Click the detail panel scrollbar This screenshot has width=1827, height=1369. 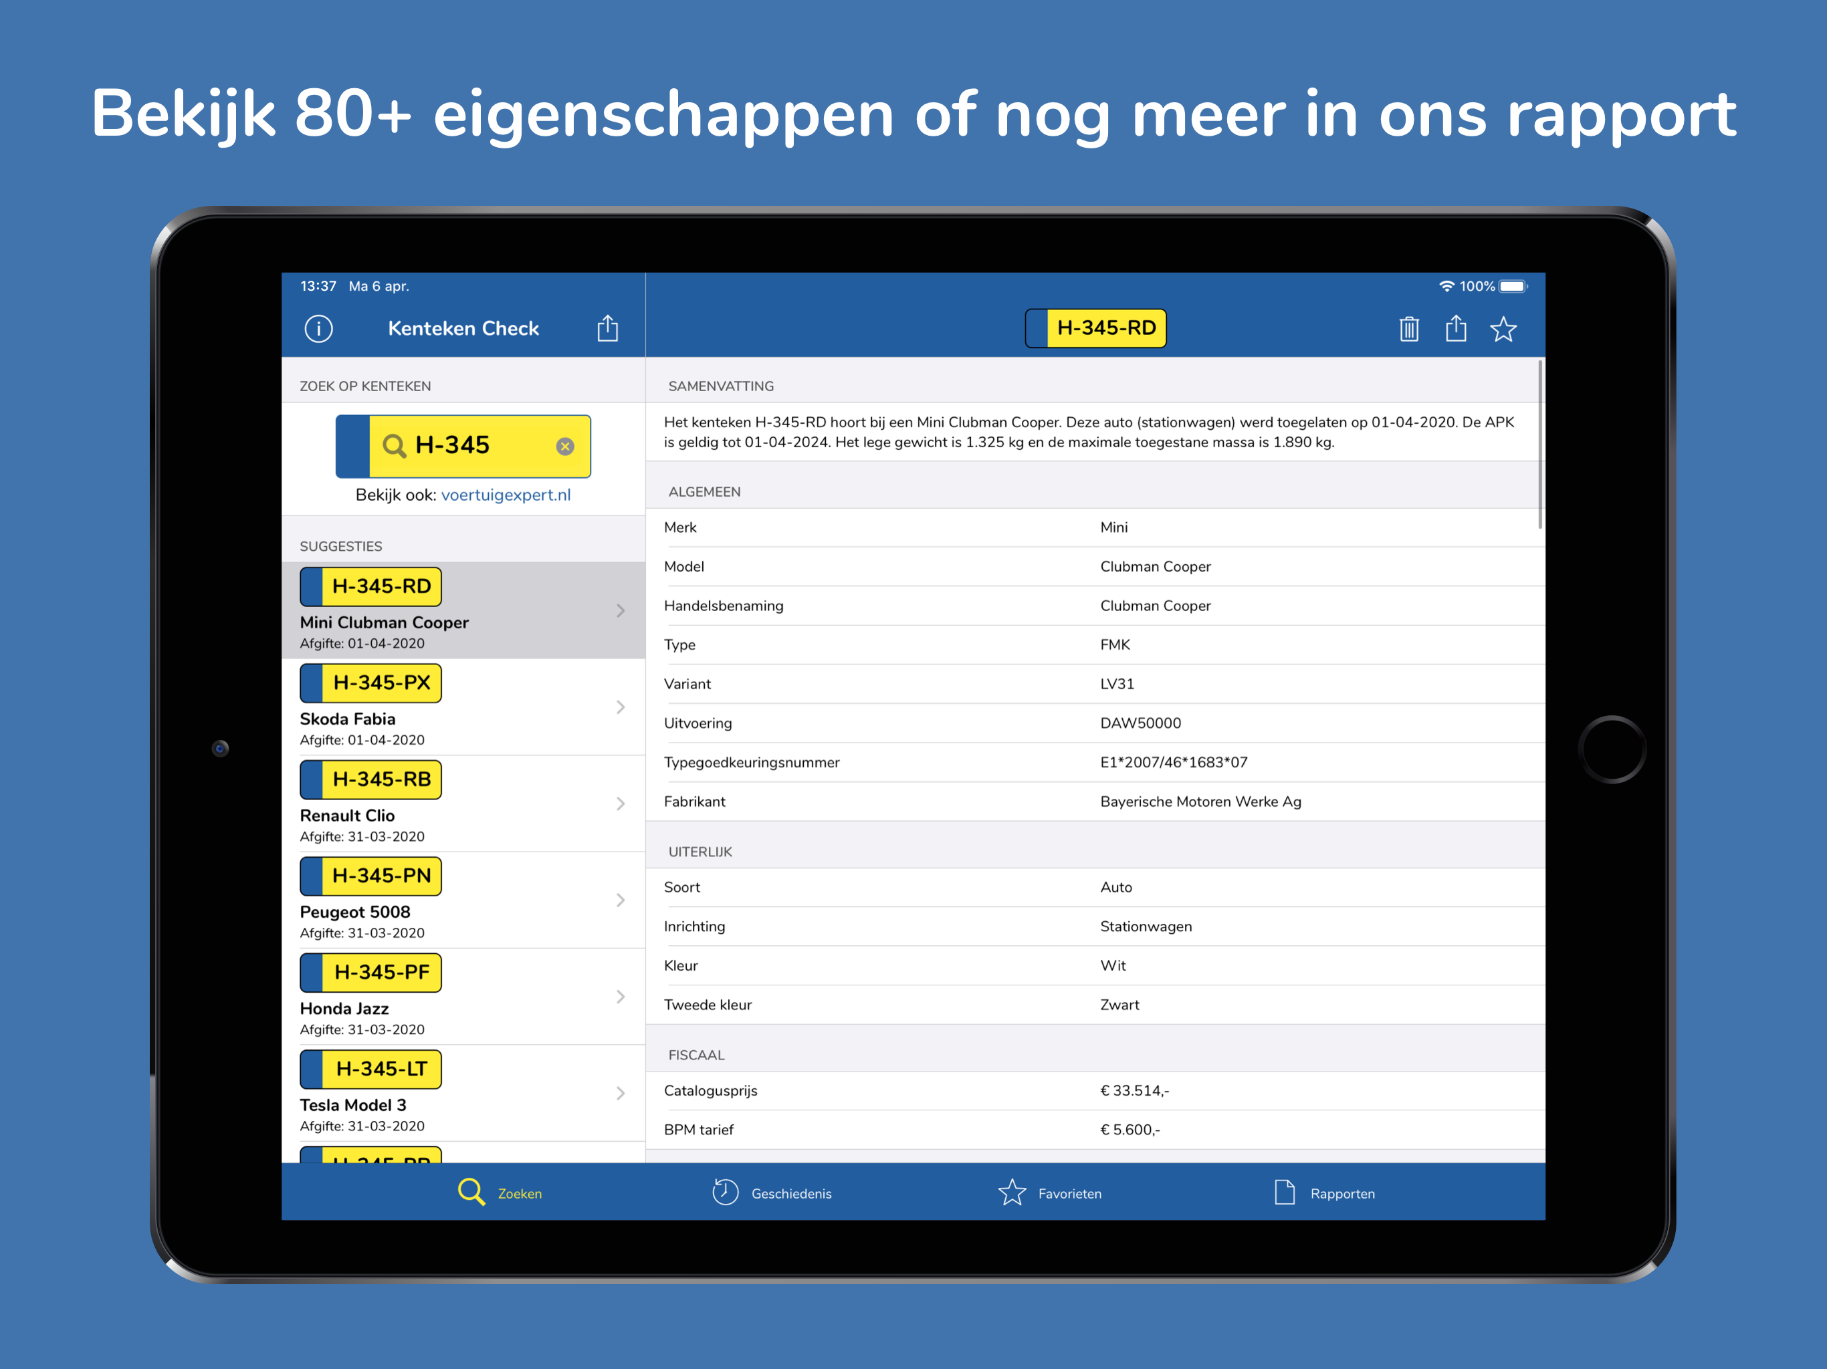[1540, 446]
